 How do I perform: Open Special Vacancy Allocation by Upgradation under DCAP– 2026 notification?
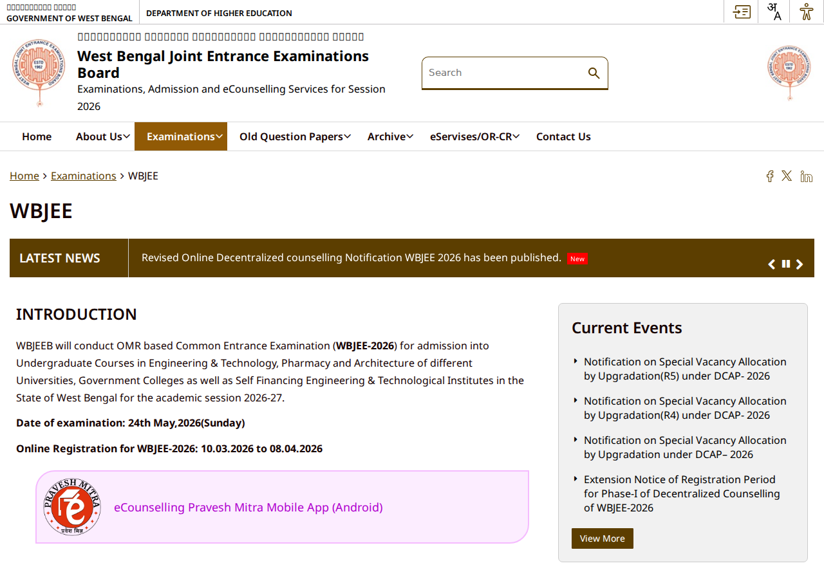pyautogui.click(x=685, y=447)
